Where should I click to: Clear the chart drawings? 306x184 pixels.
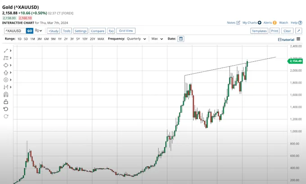(287, 31)
